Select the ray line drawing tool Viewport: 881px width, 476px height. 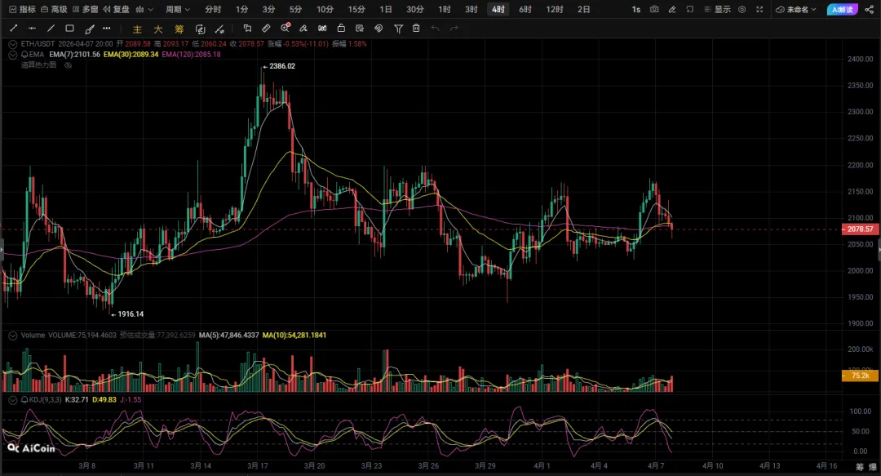coord(51,28)
